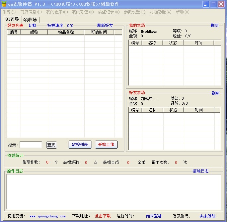Click the 获得金币 statistic label
Screen dimensions: 227x222
(x=112, y=162)
